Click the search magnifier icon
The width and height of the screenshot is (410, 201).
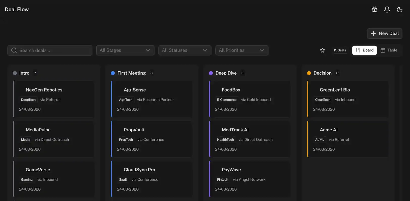click(14, 50)
